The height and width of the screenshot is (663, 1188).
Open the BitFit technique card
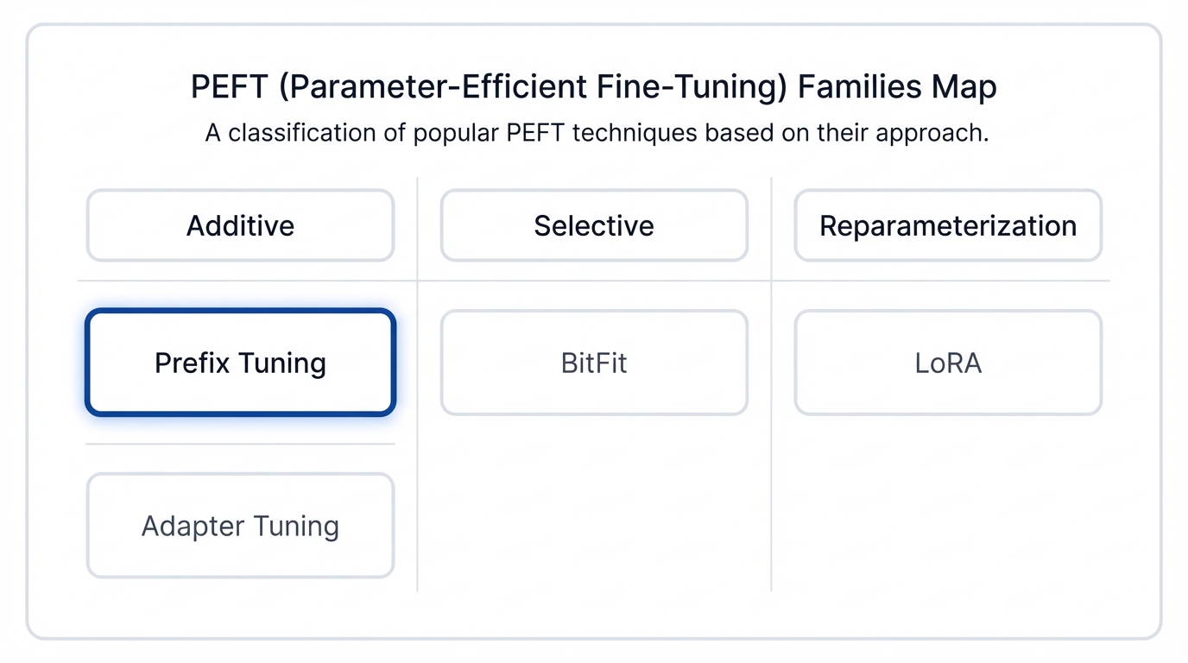[x=594, y=363]
